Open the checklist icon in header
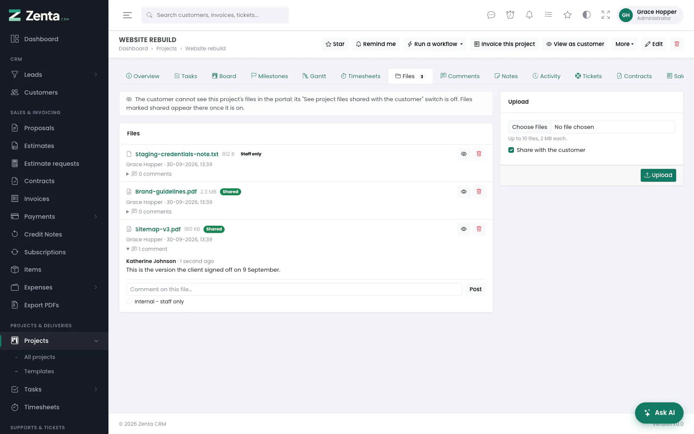This screenshot has height=434, width=694. [x=548, y=15]
